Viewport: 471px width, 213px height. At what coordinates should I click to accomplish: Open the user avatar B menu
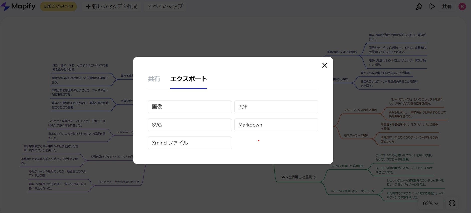(x=462, y=6)
